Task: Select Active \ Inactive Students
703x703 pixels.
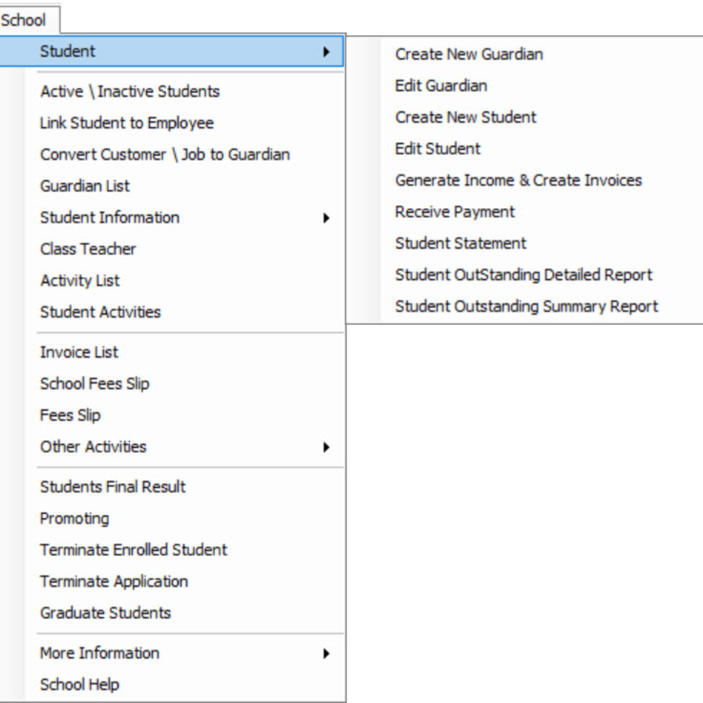Action: [x=130, y=91]
